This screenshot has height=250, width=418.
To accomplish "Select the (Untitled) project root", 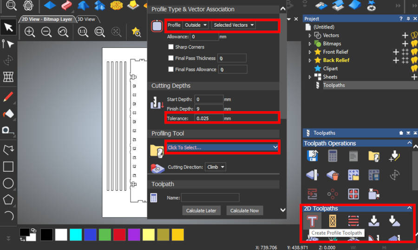I will pos(324,27).
